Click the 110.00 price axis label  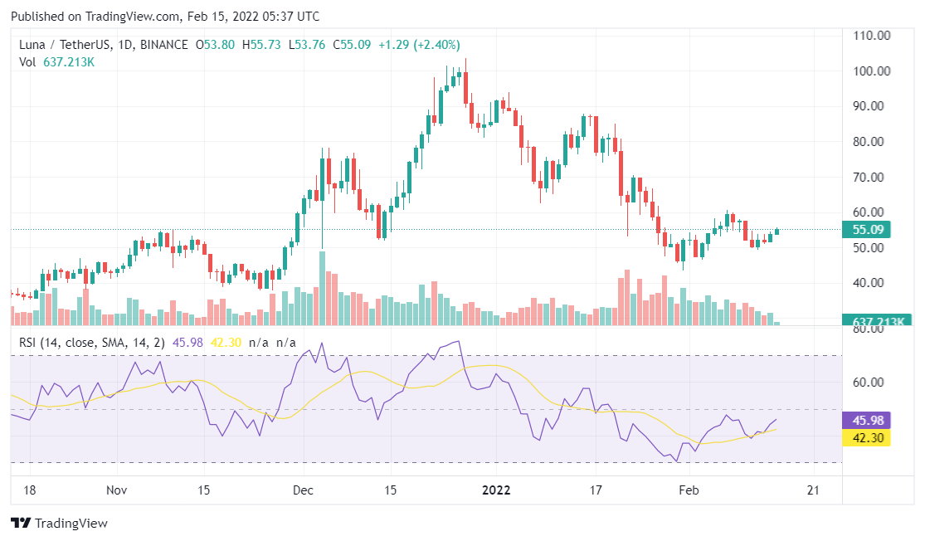872,36
